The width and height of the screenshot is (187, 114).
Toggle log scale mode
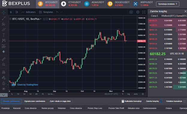coord(129,94)
